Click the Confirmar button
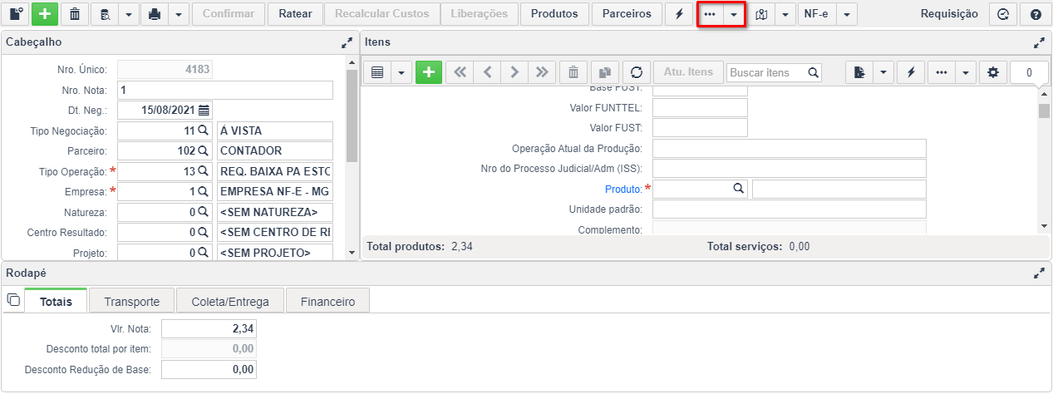 (x=229, y=14)
